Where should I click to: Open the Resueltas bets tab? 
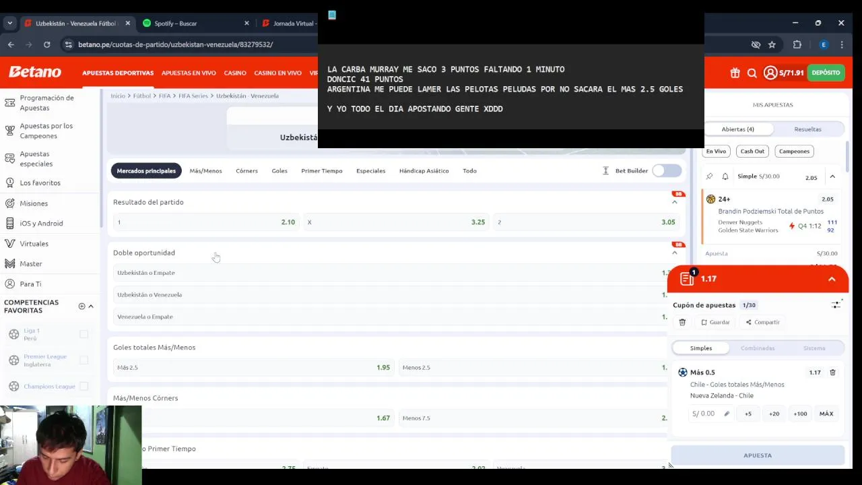(x=807, y=129)
